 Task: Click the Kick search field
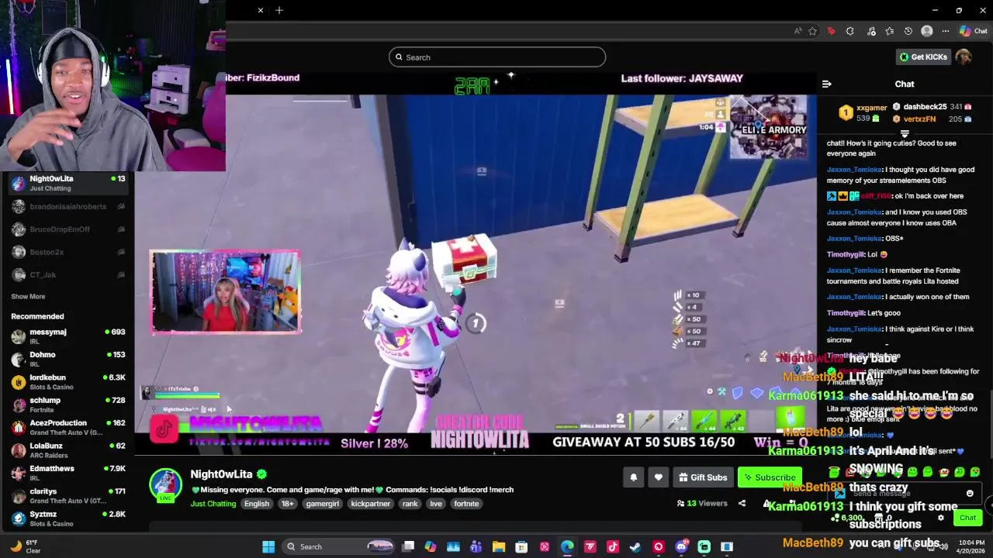tap(497, 57)
